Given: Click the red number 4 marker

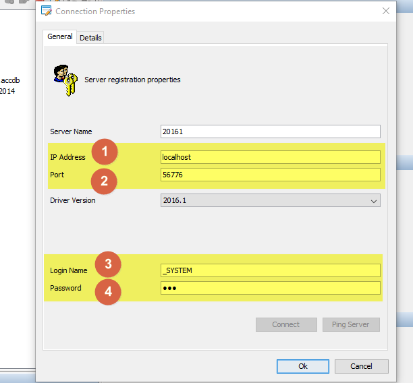Looking at the screenshot, I should coord(108,292).
